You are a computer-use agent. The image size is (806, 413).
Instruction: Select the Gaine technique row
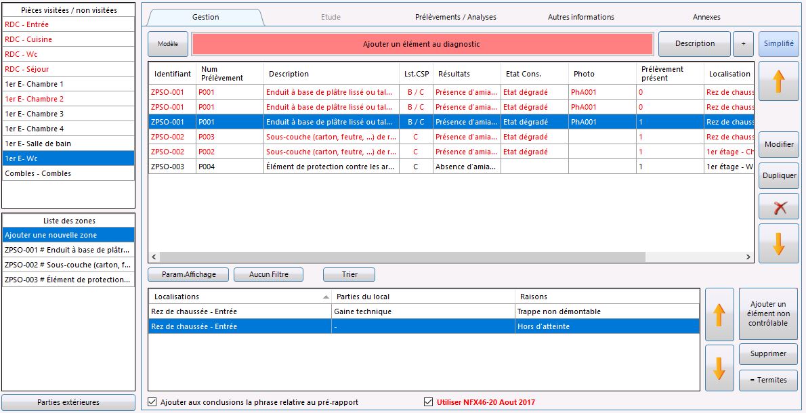click(x=424, y=311)
